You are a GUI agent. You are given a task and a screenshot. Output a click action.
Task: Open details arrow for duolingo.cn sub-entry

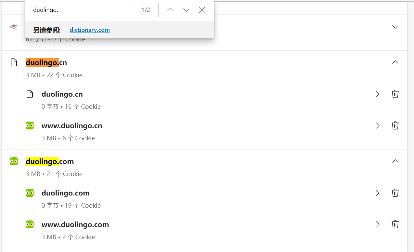(378, 94)
